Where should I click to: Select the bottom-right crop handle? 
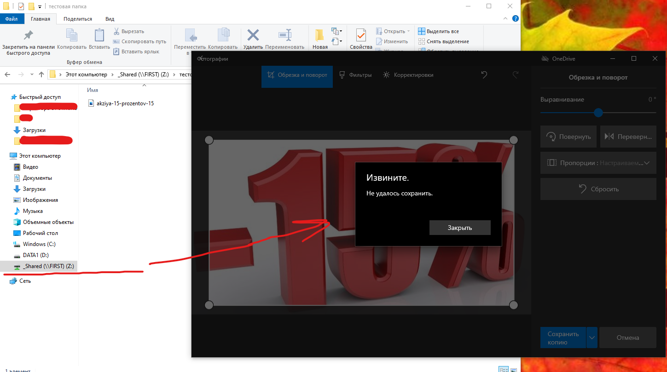514,305
